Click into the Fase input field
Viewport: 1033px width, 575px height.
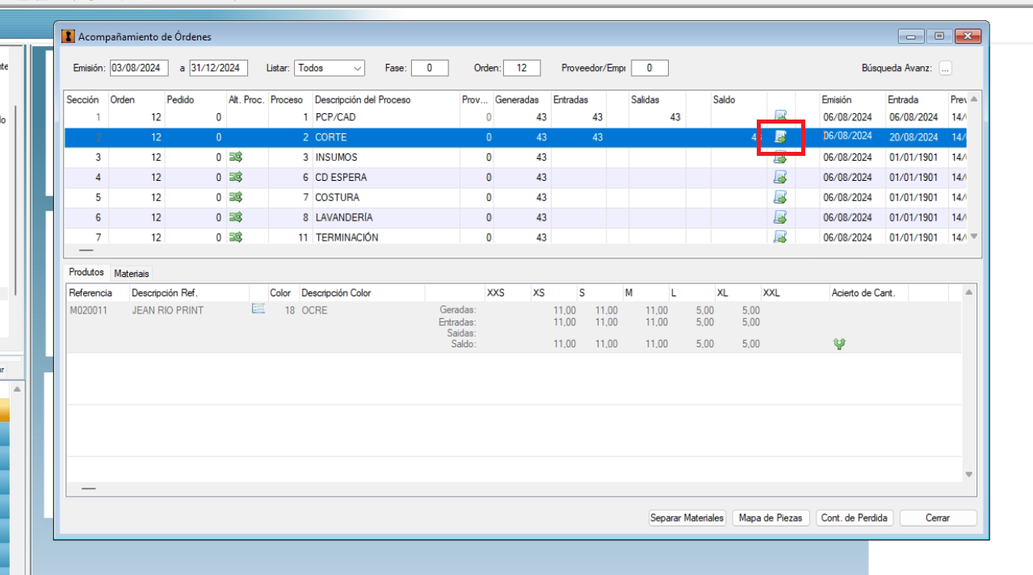[430, 69]
